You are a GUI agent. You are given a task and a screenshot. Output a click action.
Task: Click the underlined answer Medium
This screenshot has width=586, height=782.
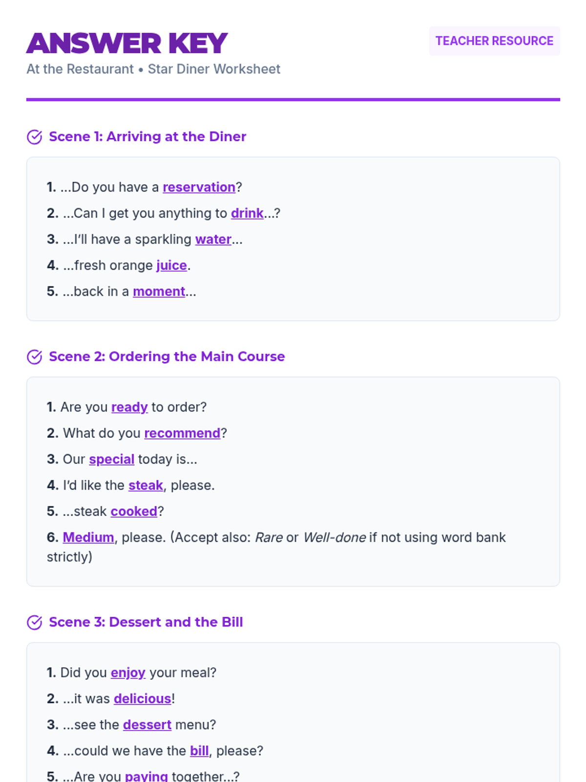tap(88, 538)
